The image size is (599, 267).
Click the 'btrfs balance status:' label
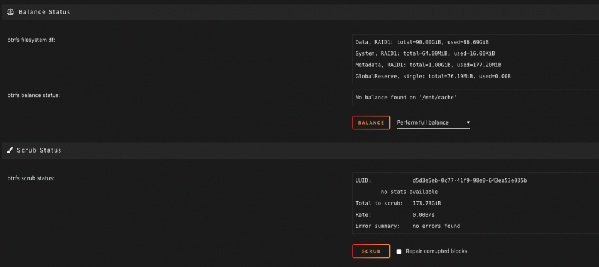pos(34,95)
